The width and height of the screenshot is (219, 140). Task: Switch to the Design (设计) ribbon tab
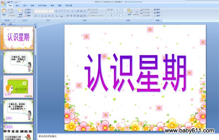click(25, 5)
